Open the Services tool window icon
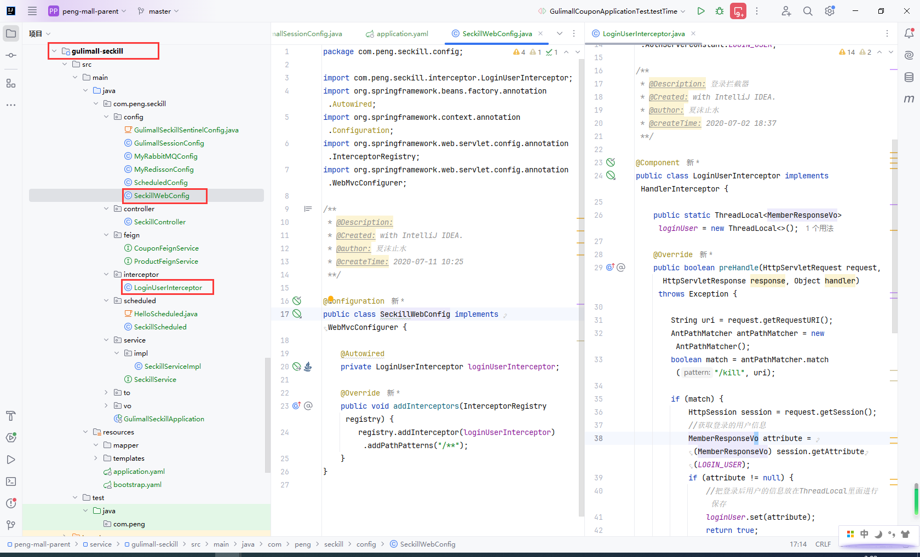The image size is (920, 557). (x=11, y=438)
